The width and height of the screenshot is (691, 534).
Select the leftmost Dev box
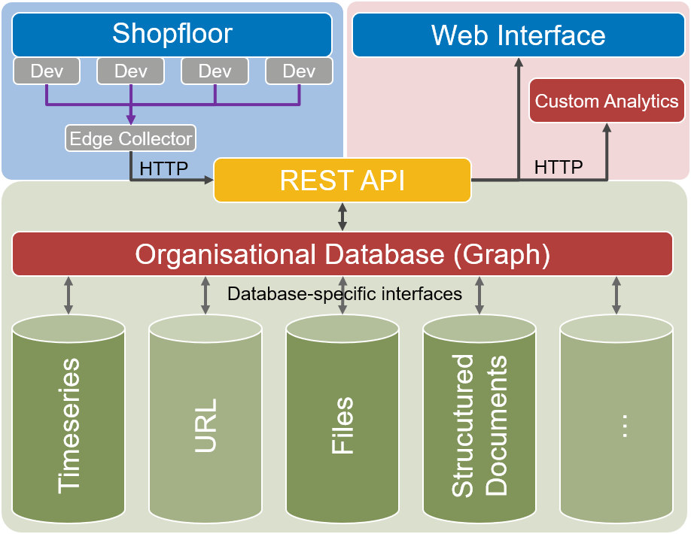pos(47,71)
